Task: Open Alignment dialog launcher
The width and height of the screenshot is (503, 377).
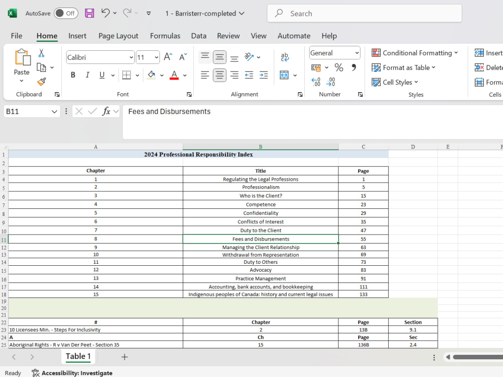Action: pyautogui.click(x=300, y=95)
